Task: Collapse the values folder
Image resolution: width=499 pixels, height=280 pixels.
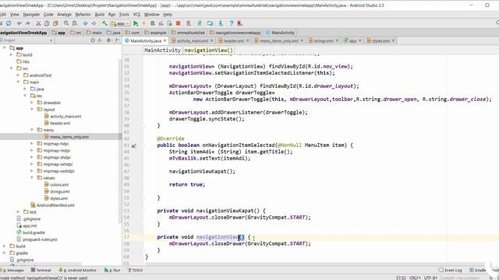Action: click(x=32, y=178)
